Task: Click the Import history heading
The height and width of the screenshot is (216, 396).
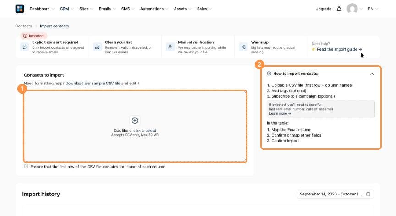Action: coord(41,194)
